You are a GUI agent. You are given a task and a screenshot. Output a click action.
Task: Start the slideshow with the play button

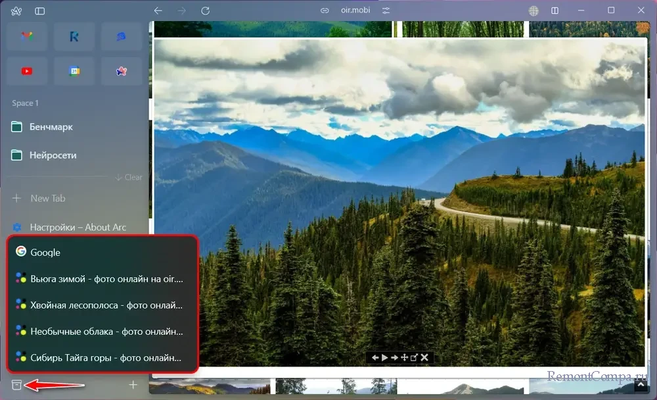click(384, 357)
